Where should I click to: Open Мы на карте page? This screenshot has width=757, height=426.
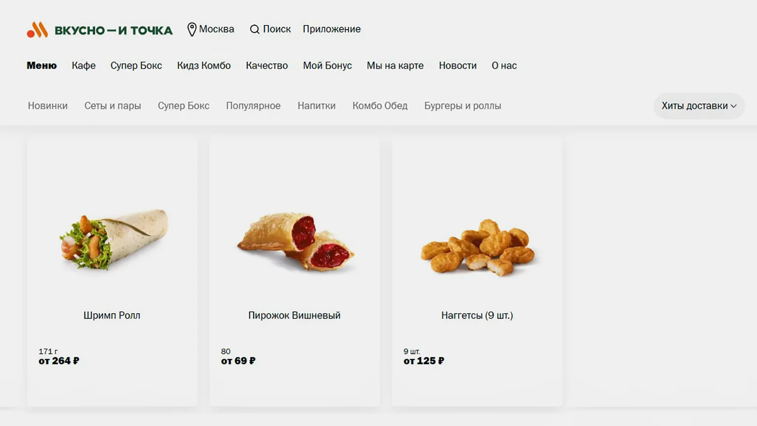pyautogui.click(x=395, y=65)
